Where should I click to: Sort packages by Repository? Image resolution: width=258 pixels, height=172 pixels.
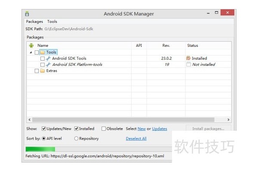pos(76,138)
